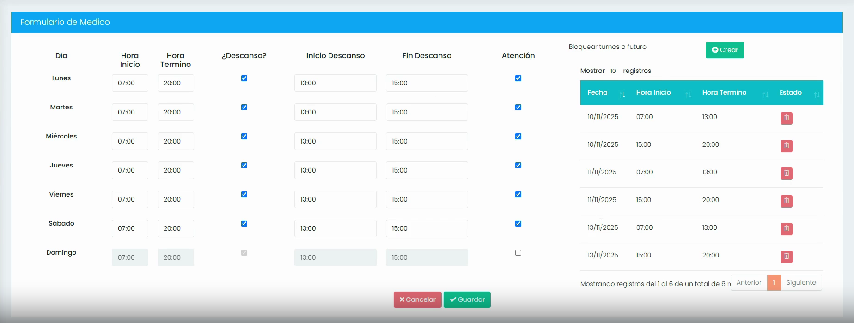854x323 pixels.
Task: Toggle Jueves ¿Descanso? checkbox
Action: (244, 165)
